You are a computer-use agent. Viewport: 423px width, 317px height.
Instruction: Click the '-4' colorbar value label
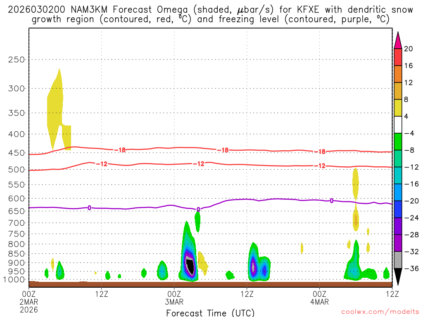pyautogui.click(x=409, y=133)
